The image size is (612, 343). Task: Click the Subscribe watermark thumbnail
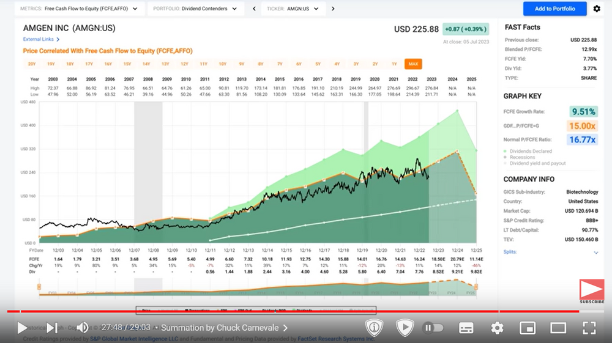pos(592,291)
